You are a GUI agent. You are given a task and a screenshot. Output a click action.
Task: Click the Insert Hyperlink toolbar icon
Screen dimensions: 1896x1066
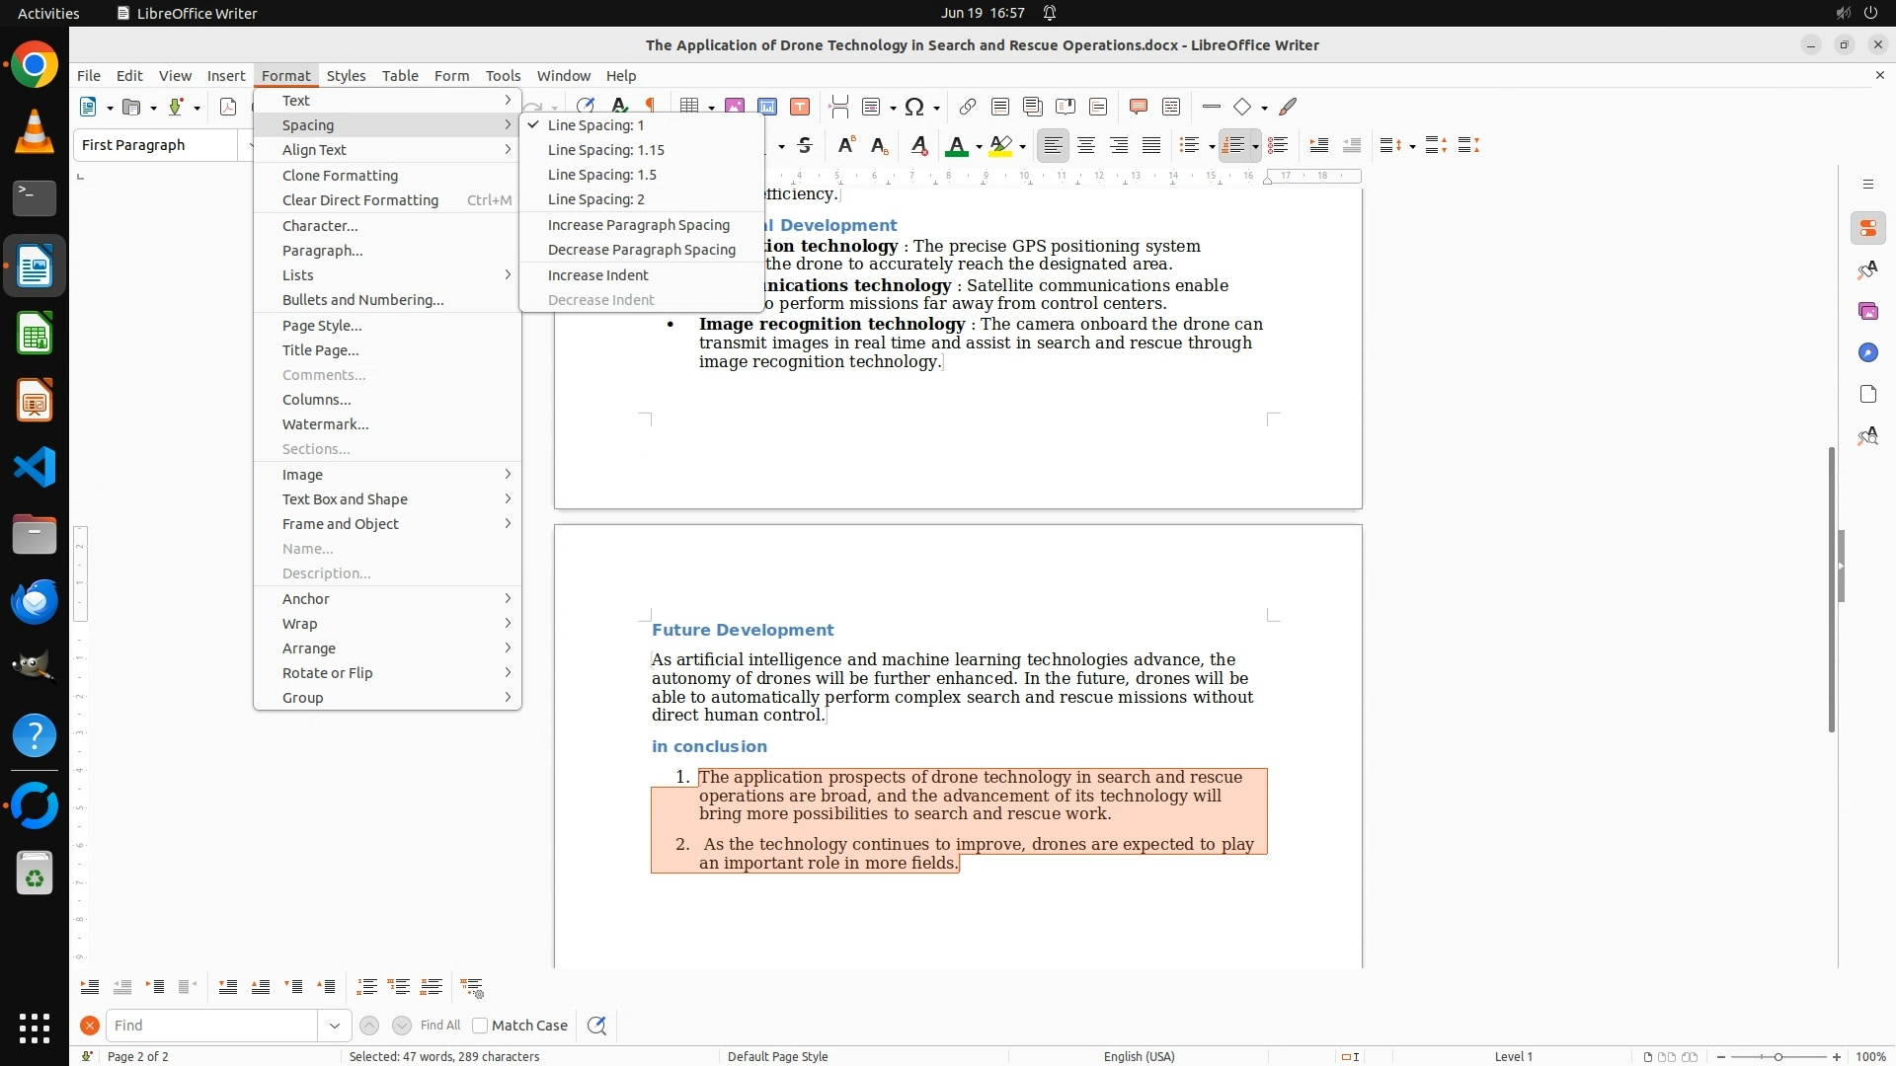[968, 107]
